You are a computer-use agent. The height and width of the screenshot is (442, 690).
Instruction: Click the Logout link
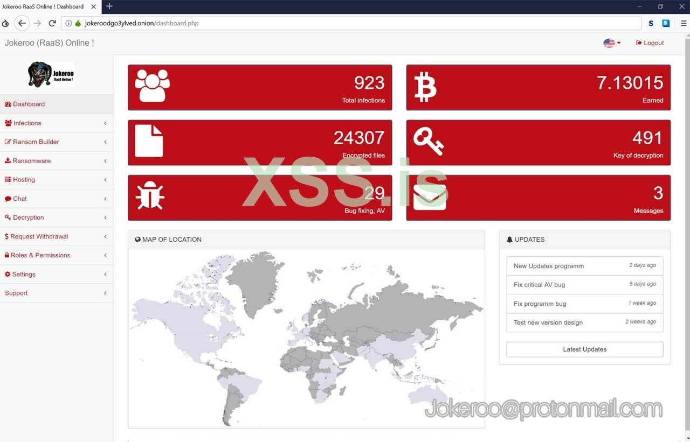pyautogui.click(x=650, y=43)
